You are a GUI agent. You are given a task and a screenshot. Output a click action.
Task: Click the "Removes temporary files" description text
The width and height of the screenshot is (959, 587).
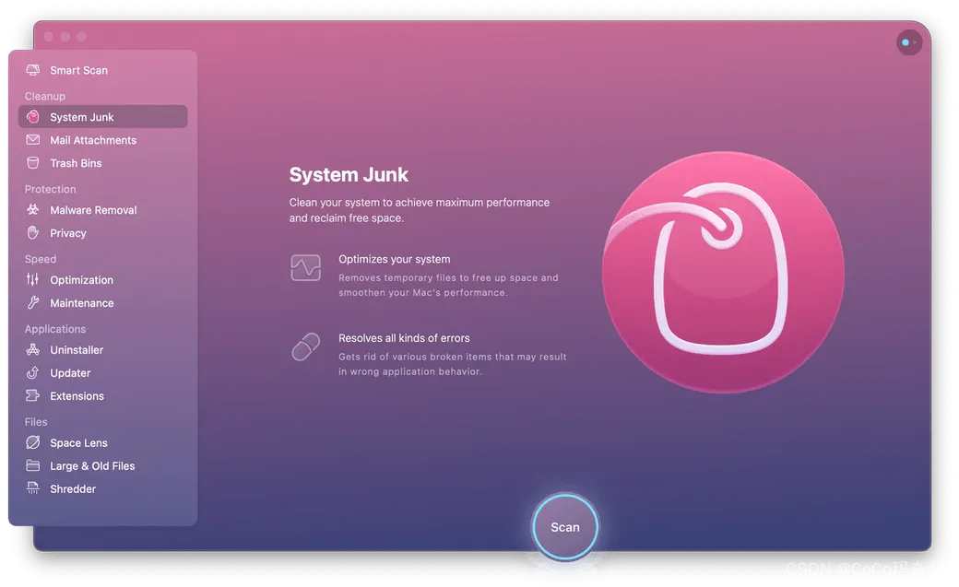pos(448,285)
